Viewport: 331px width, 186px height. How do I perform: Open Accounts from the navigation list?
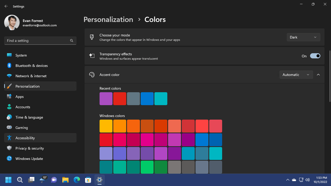tap(23, 107)
